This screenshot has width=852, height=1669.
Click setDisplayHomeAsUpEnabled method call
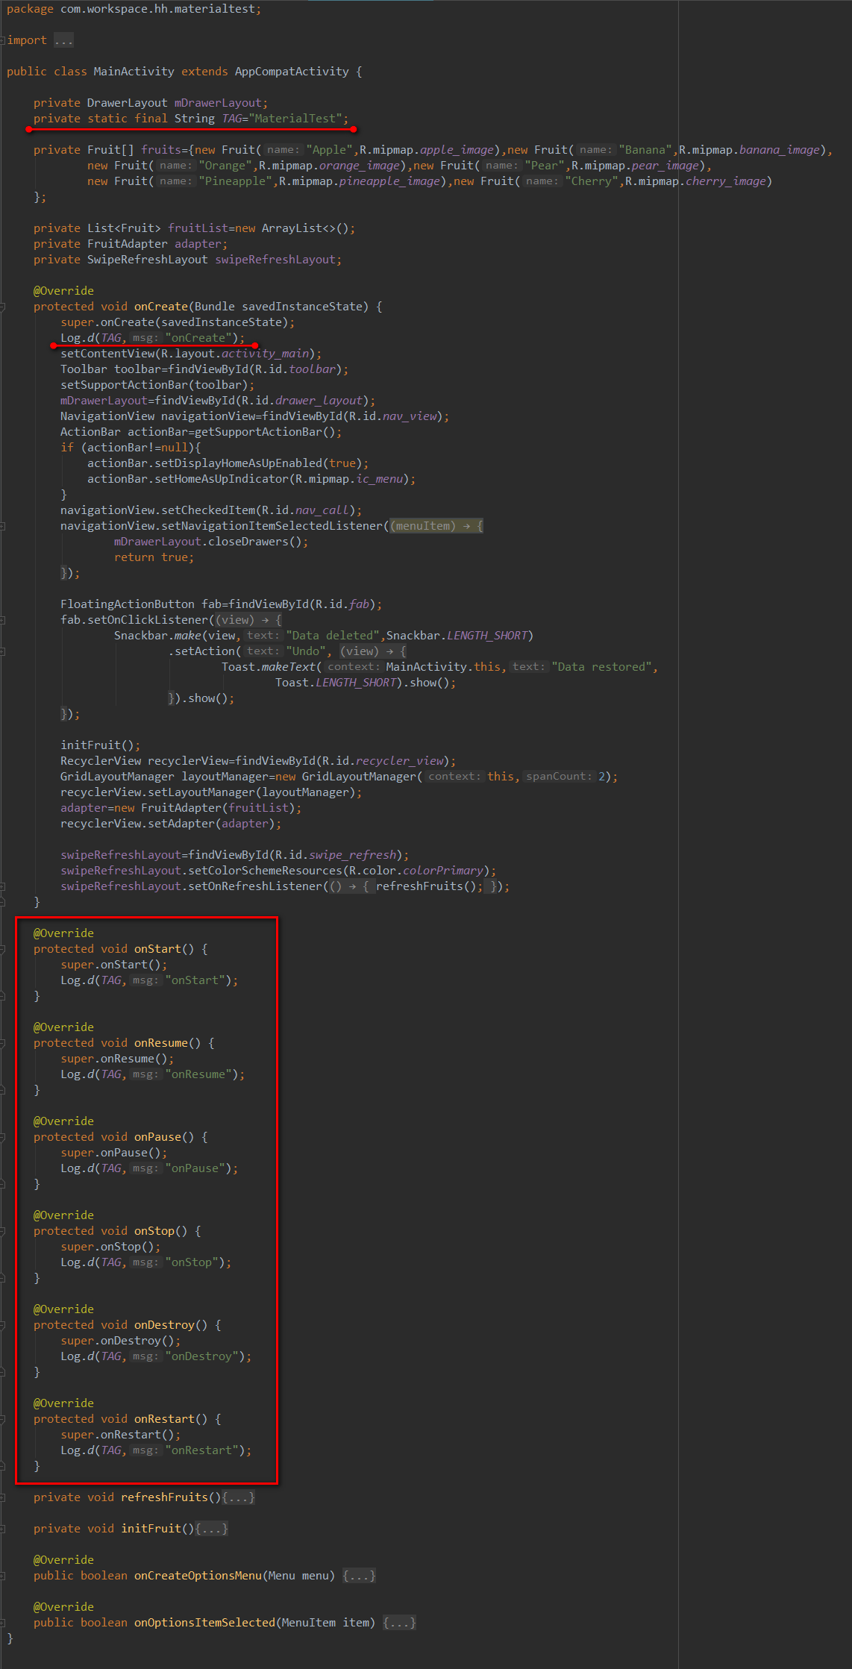(238, 463)
